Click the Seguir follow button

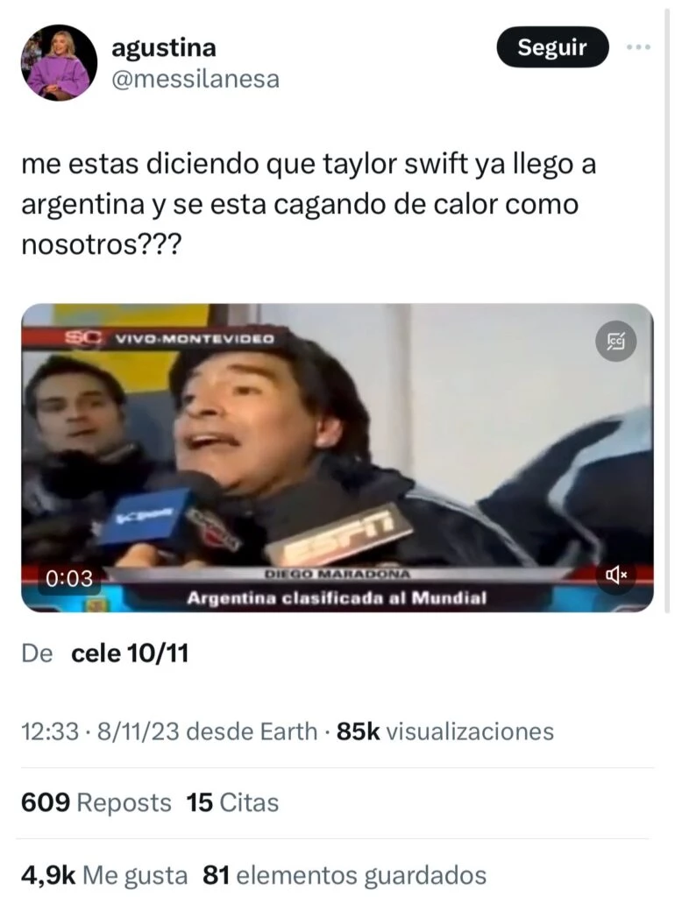(x=552, y=47)
